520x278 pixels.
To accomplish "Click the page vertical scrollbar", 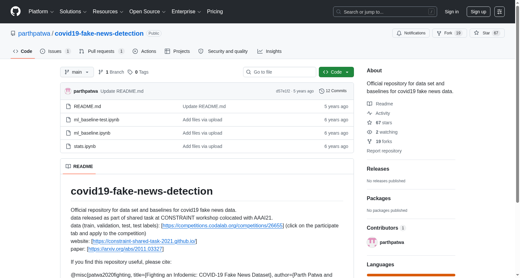I will coord(517,104).
